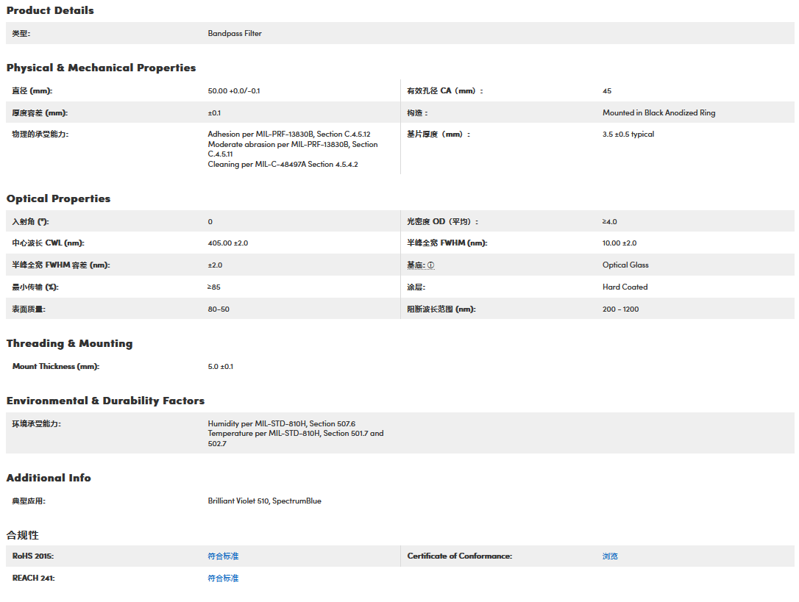Click the info icon beside 基底 label

(x=430, y=265)
